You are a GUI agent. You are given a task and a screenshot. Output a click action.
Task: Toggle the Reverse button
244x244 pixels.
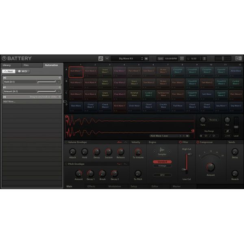pyautogui.click(x=213, y=120)
